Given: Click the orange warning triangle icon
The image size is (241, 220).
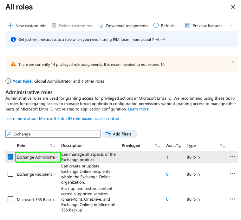Looking at the screenshot, I should 13,64.
